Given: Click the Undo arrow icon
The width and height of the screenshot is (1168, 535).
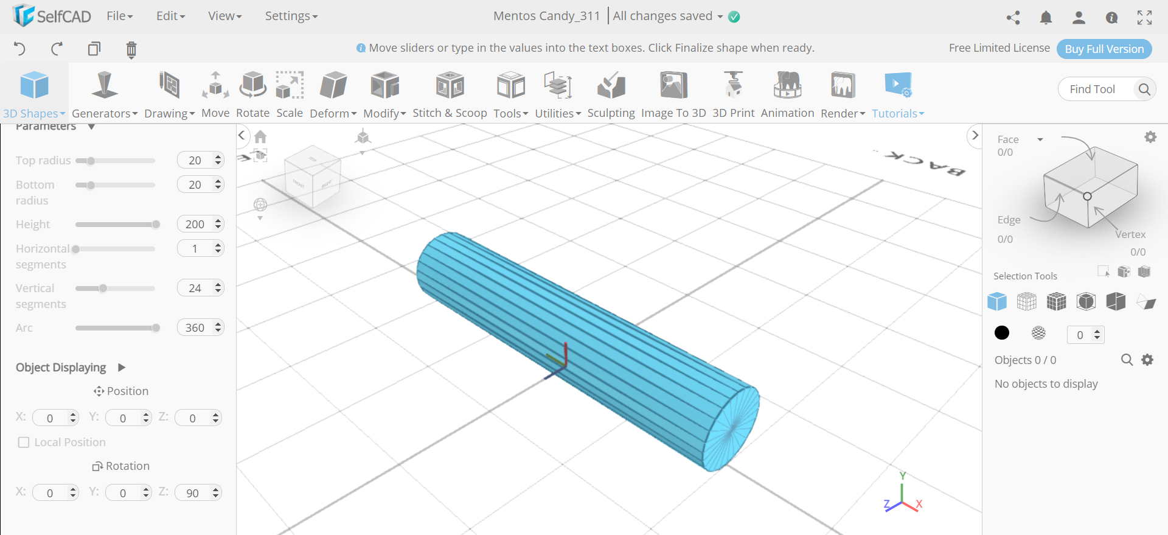Looking at the screenshot, I should (x=19, y=49).
